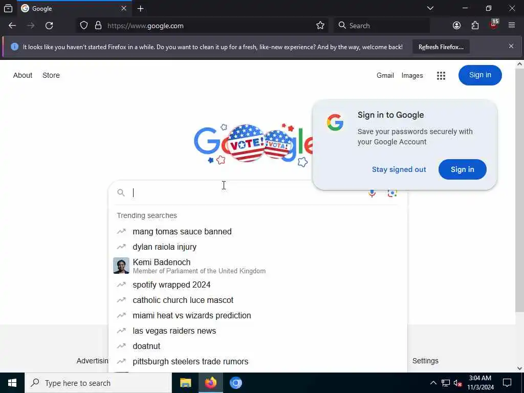
Task: Open the Action Center notifications icon
Action: 507,383
